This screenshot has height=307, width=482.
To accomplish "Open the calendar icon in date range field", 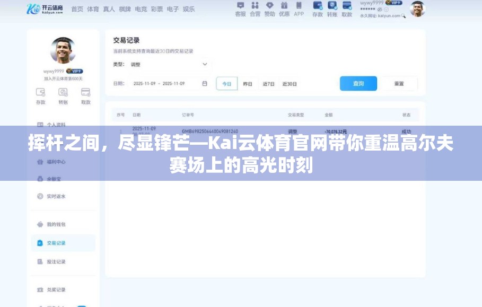I will click(x=204, y=83).
